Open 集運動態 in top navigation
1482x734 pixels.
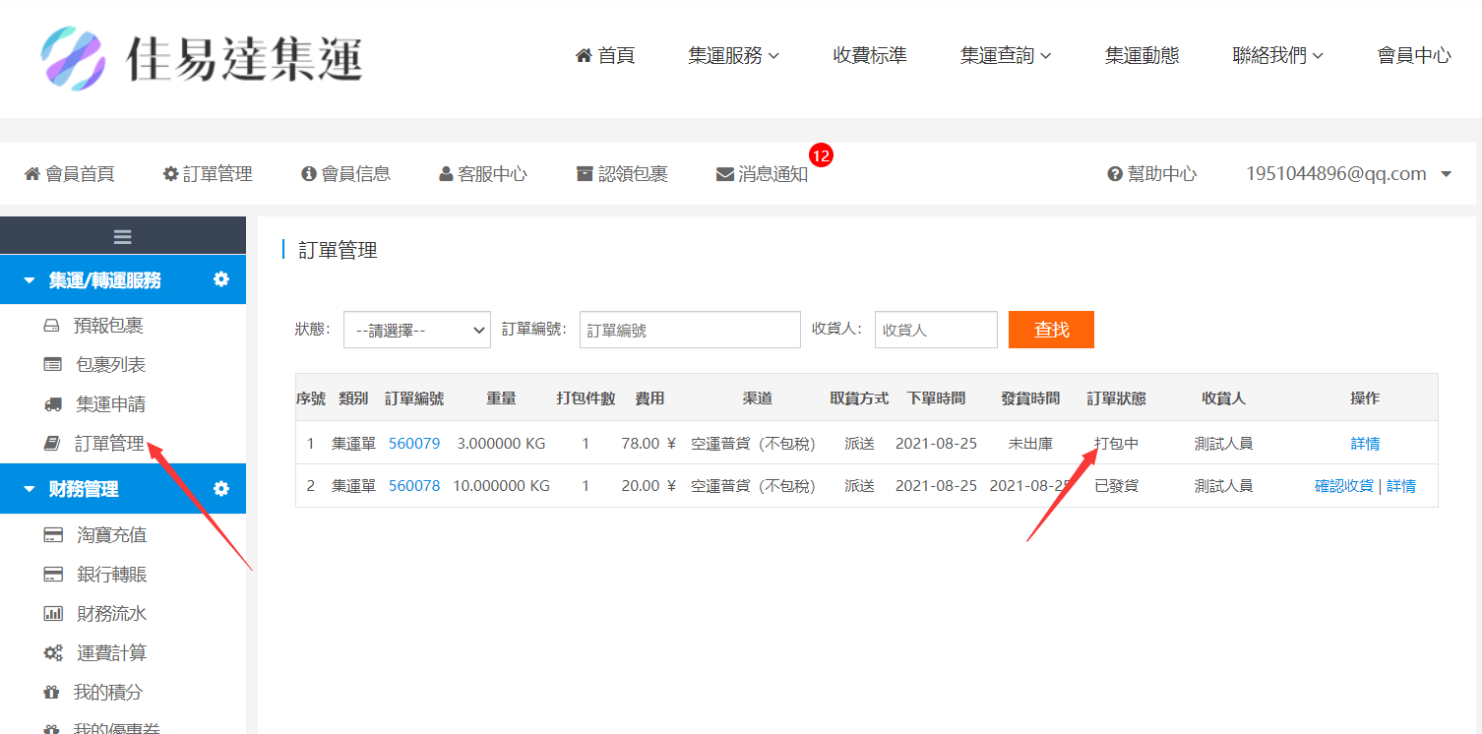[x=1142, y=55]
